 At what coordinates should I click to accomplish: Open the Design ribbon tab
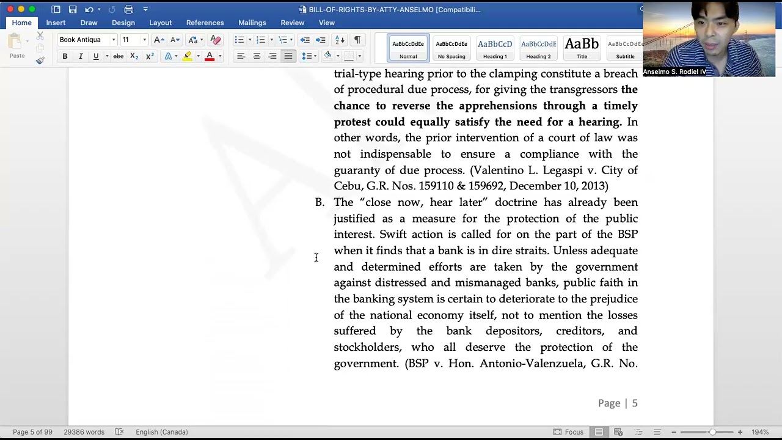point(123,23)
